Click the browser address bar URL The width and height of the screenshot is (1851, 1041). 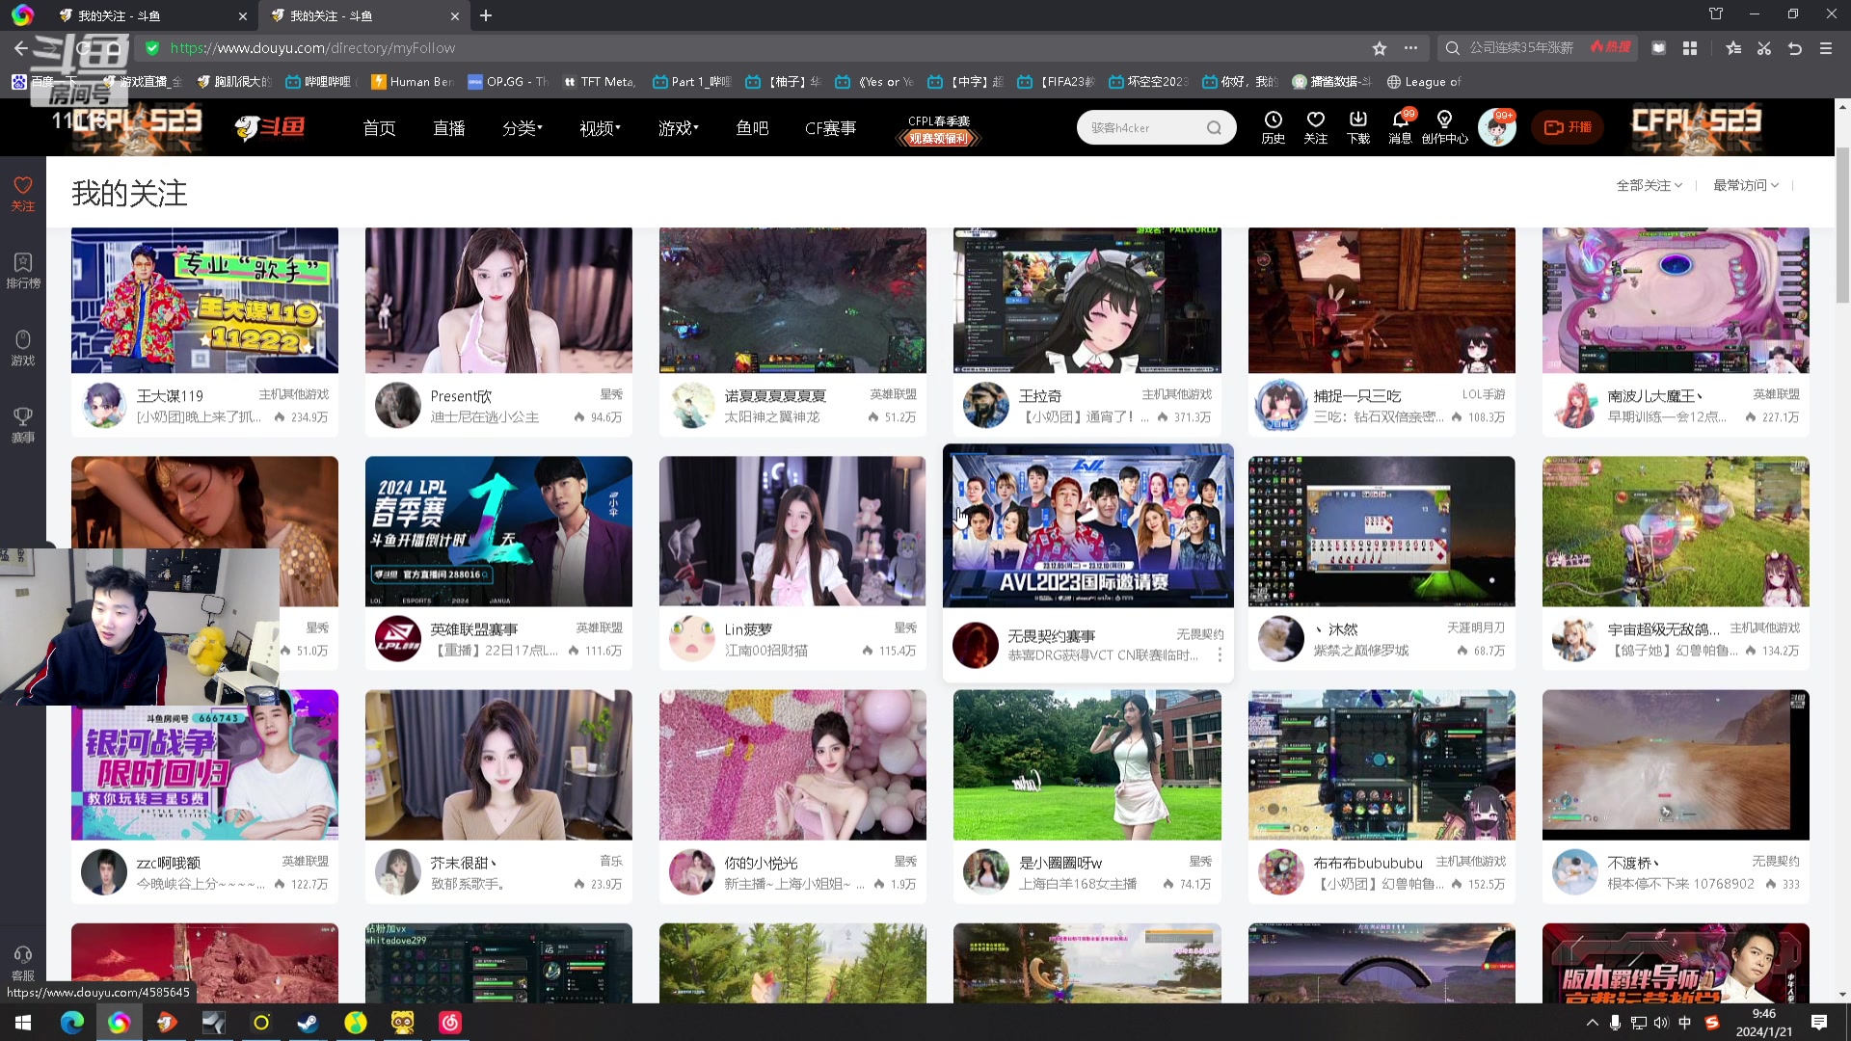click(312, 48)
